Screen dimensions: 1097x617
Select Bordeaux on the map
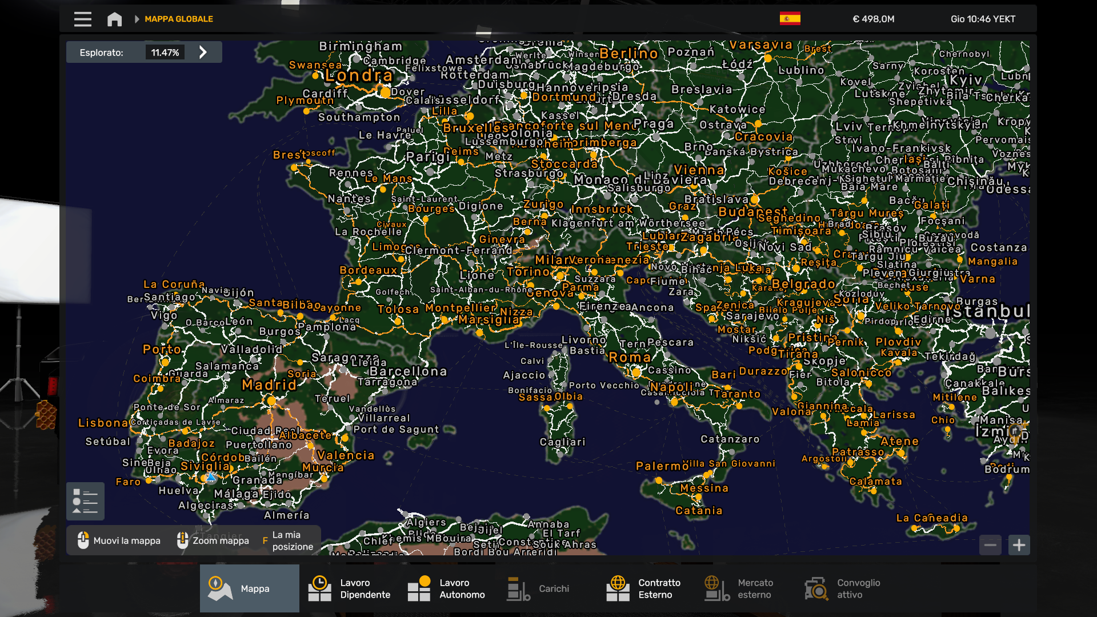(x=369, y=270)
